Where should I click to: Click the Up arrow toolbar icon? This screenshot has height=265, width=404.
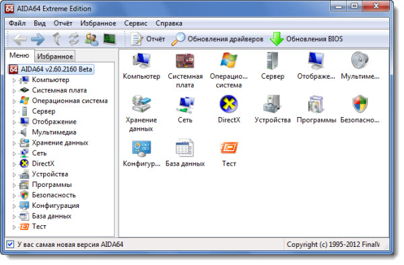pos(57,39)
